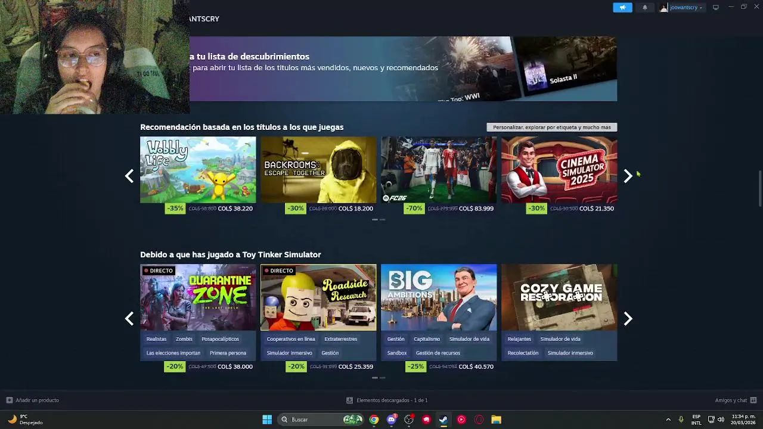Screen dimensions: 763x429
Task: Select the Posapocalípticos tag
Action: (x=220, y=339)
